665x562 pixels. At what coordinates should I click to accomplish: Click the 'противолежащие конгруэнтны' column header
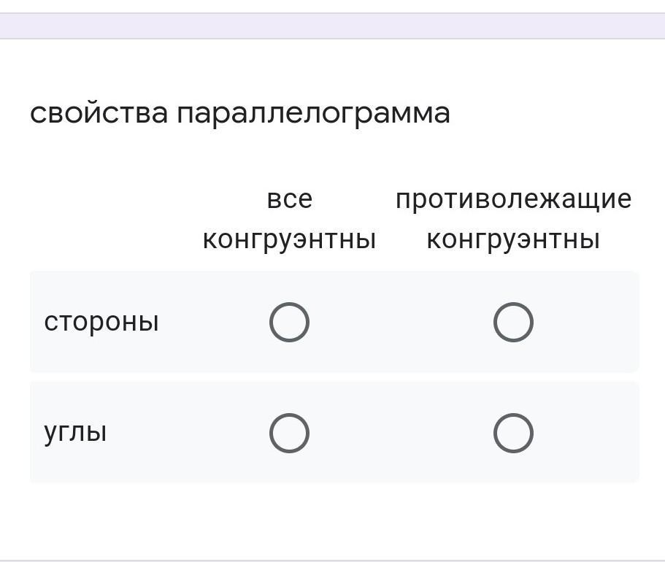tap(513, 219)
